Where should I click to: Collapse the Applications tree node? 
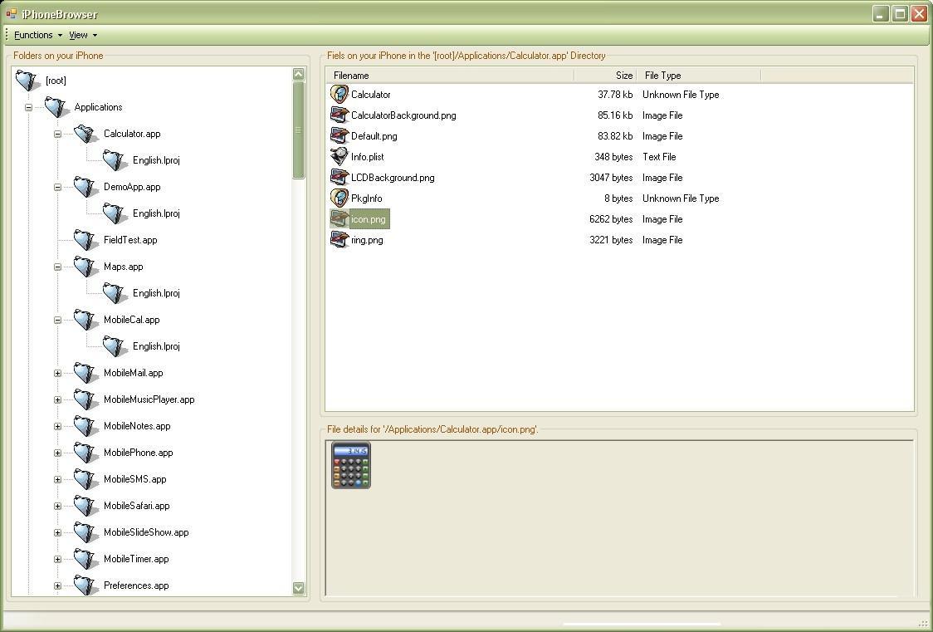click(28, 108)
